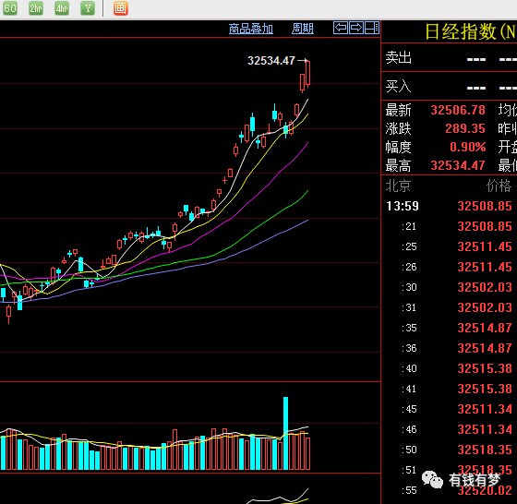Open the 商品叠加 overlay link

[251, 29]
